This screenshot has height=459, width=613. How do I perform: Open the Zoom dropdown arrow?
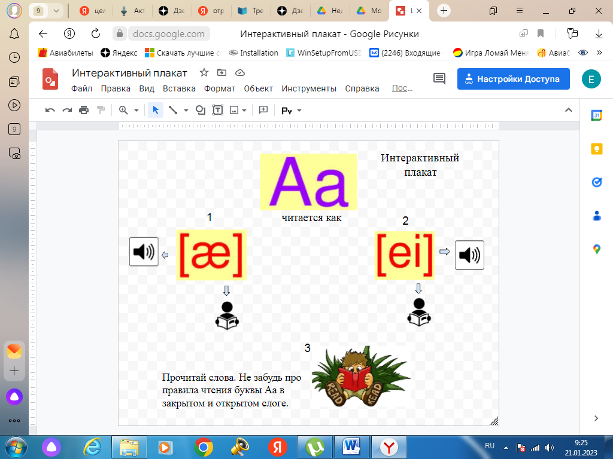point(136,111)
